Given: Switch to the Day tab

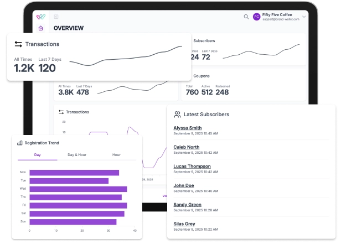Looking at the screenshot, I should tap(37, 155).
